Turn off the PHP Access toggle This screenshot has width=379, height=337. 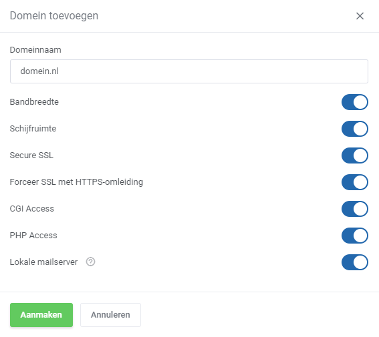pos(354,236)
